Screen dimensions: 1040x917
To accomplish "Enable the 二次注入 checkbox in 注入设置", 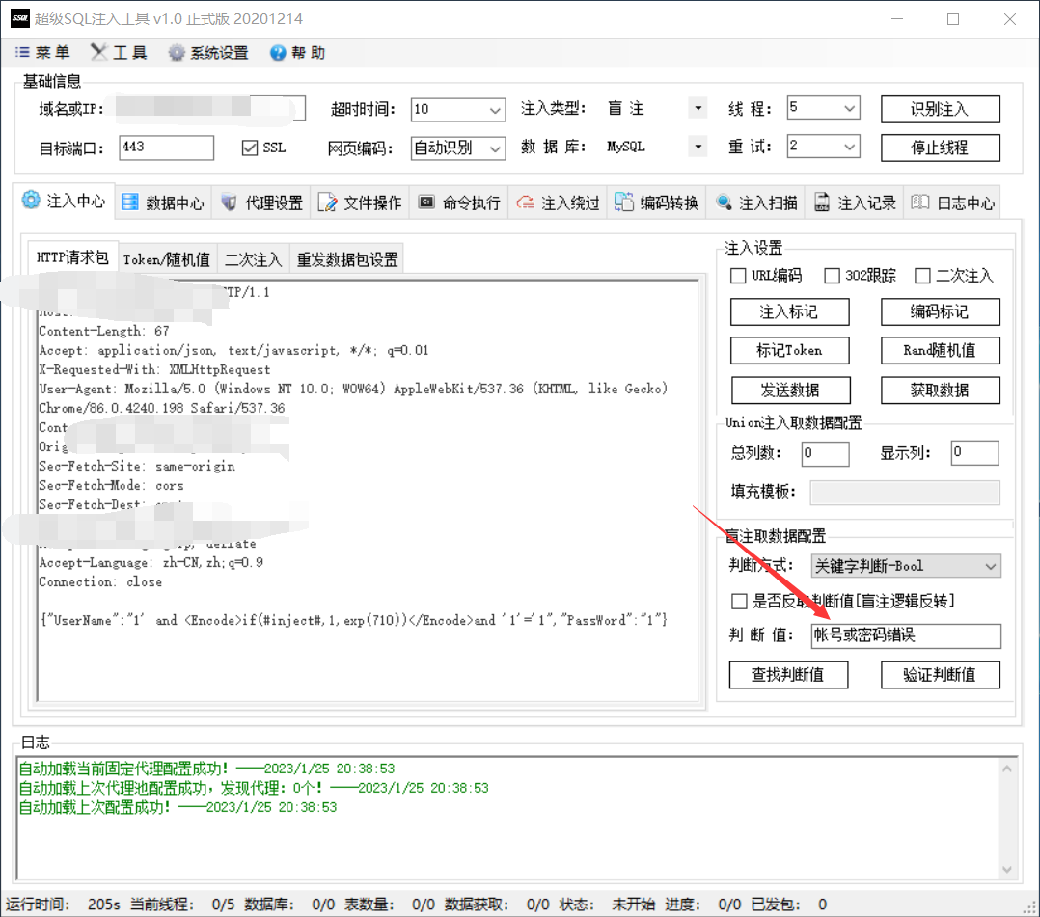I will click(x=922, y=276).
